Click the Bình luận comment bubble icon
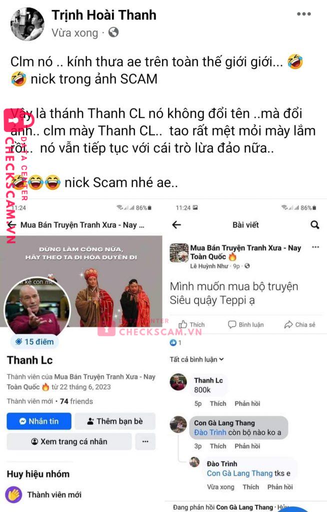 coord(232,324)
